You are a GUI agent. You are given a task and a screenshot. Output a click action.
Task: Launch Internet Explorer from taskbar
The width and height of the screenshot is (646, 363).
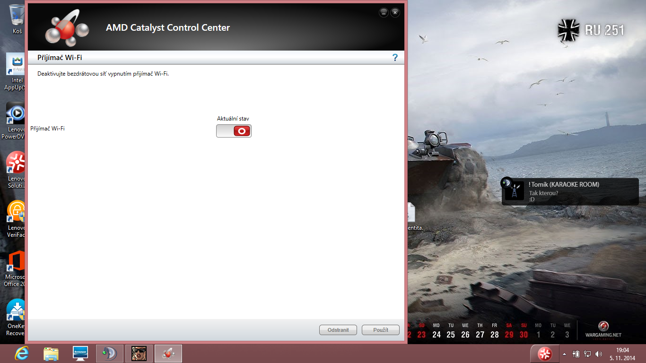tap(22, 354)
